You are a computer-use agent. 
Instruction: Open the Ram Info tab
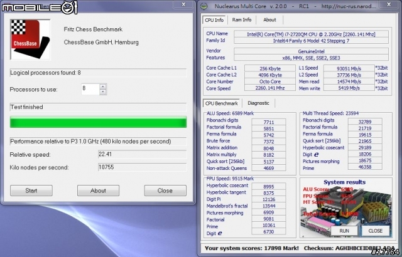pyautogui.click(x=242, y=19)
